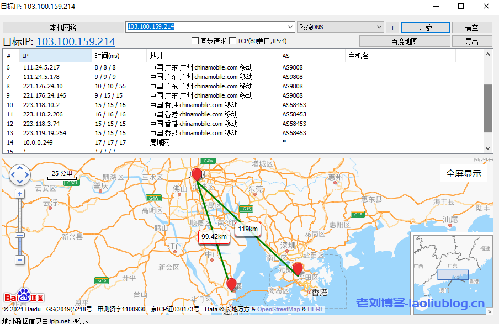The width and height of the screenshot is (499, 324).
Task: Expand the target IP address dropdown arrow
Action: click(291, 27)
